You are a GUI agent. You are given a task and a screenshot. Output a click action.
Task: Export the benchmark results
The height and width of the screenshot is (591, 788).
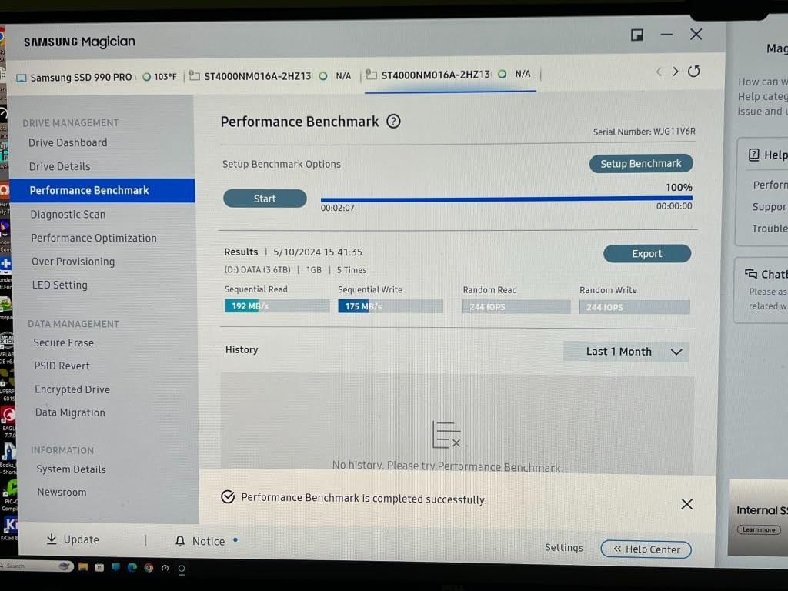(x=646, y=254)
